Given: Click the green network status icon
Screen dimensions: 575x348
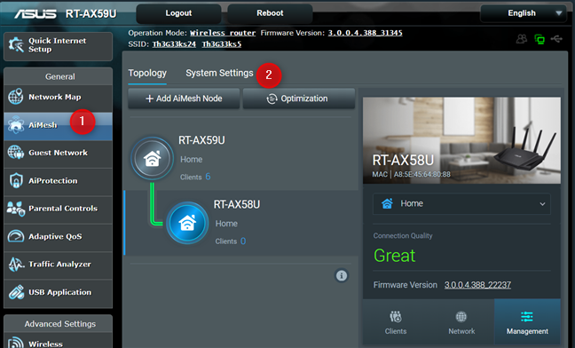Looking at the screenshot, I should coord(540,39).
